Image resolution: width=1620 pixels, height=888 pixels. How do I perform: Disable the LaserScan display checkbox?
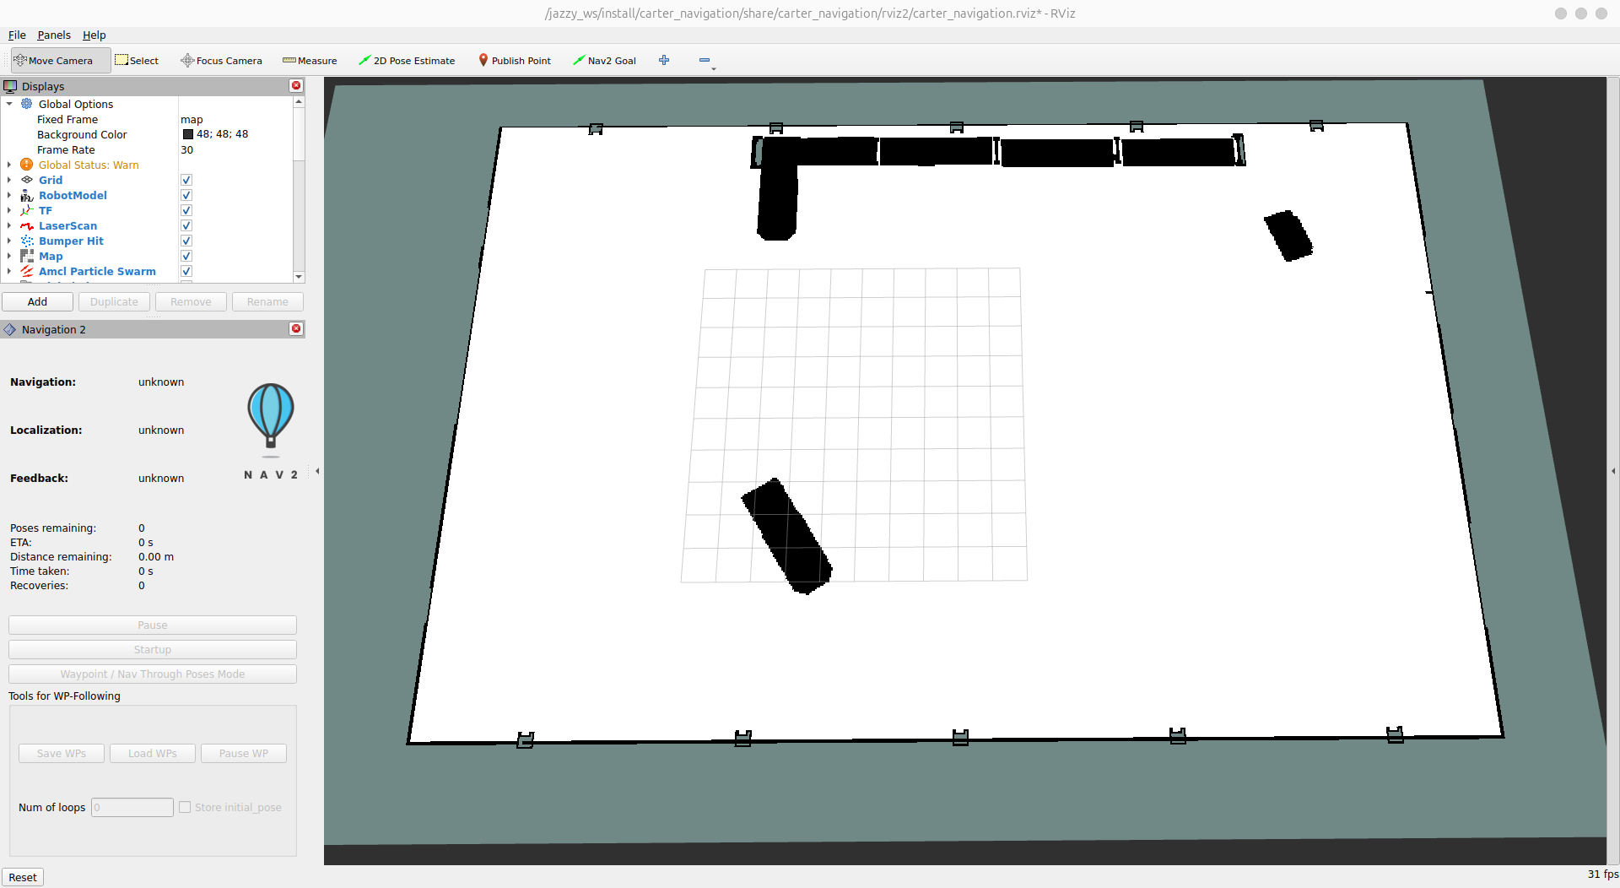click(186, 226)
